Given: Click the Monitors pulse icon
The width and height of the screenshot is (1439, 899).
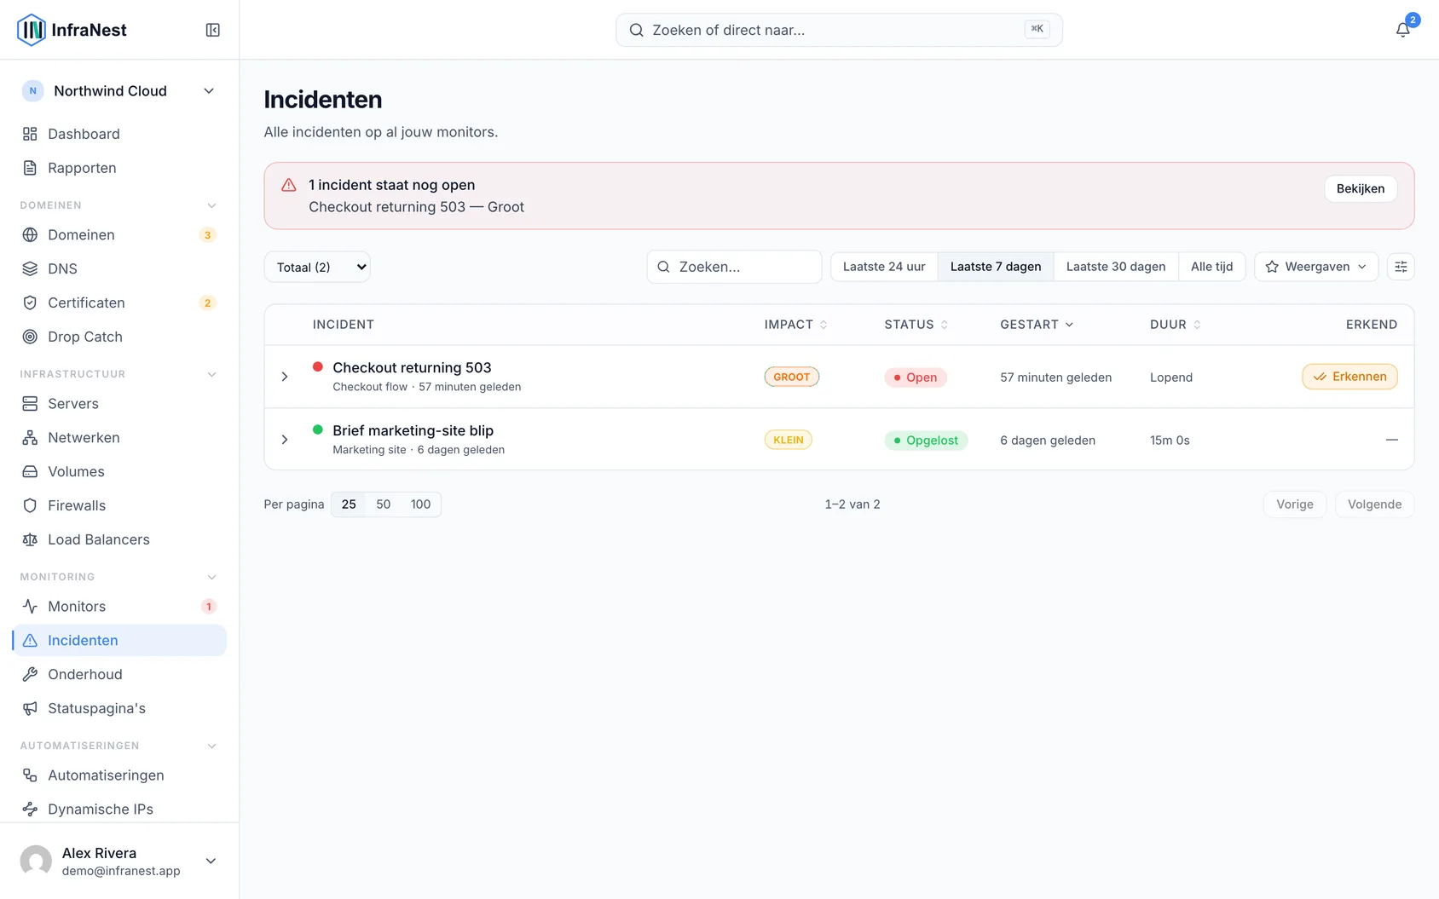Looking at the screenshot, I should (x=30, y=606).
